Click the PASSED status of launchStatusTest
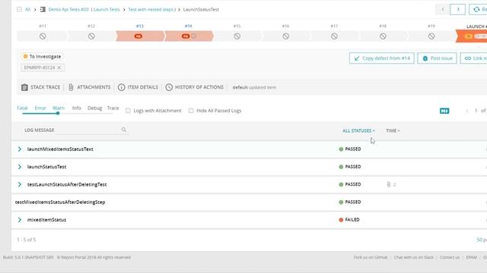This screenshot has width=487, height=273. 350,167
